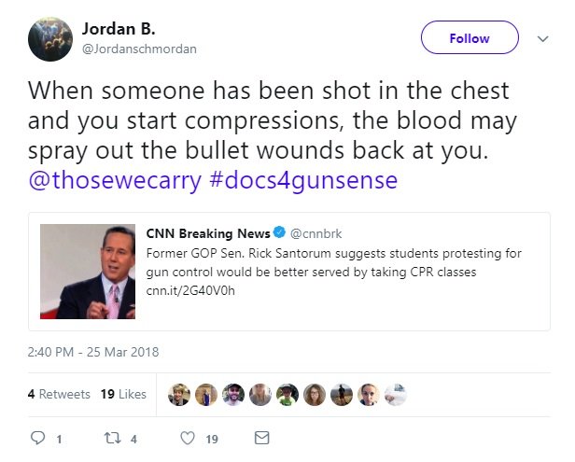Like the tweet with heart icon
This screenshot has height=462, width=575.
[x=187, y=437]
